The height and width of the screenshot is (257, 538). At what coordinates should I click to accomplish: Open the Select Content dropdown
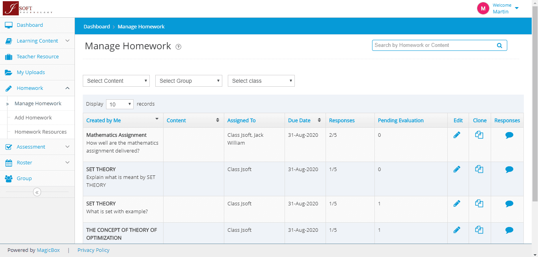coord(116,81)
